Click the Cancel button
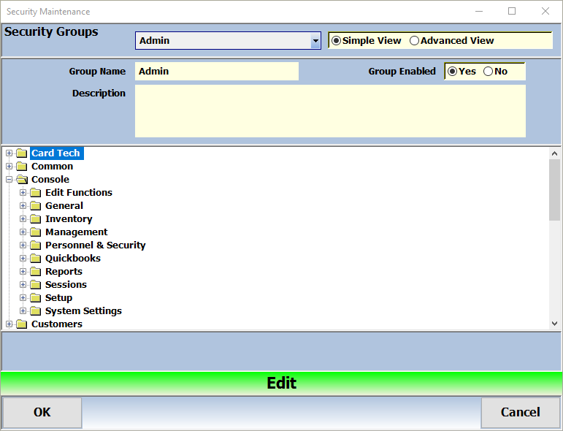Image resolution: width=563 pixels, height=431 pixels. [x=520, y=413]
